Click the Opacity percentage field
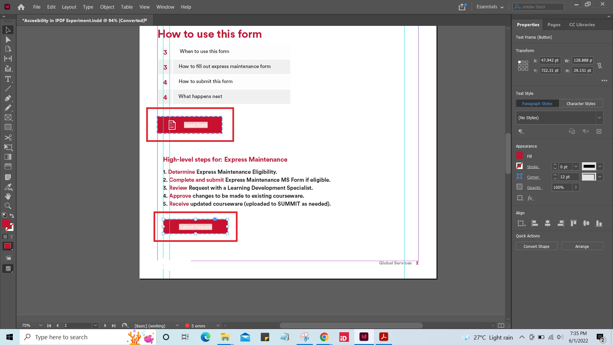The width and height of the screenshot is (613, 345). (562, 187)
